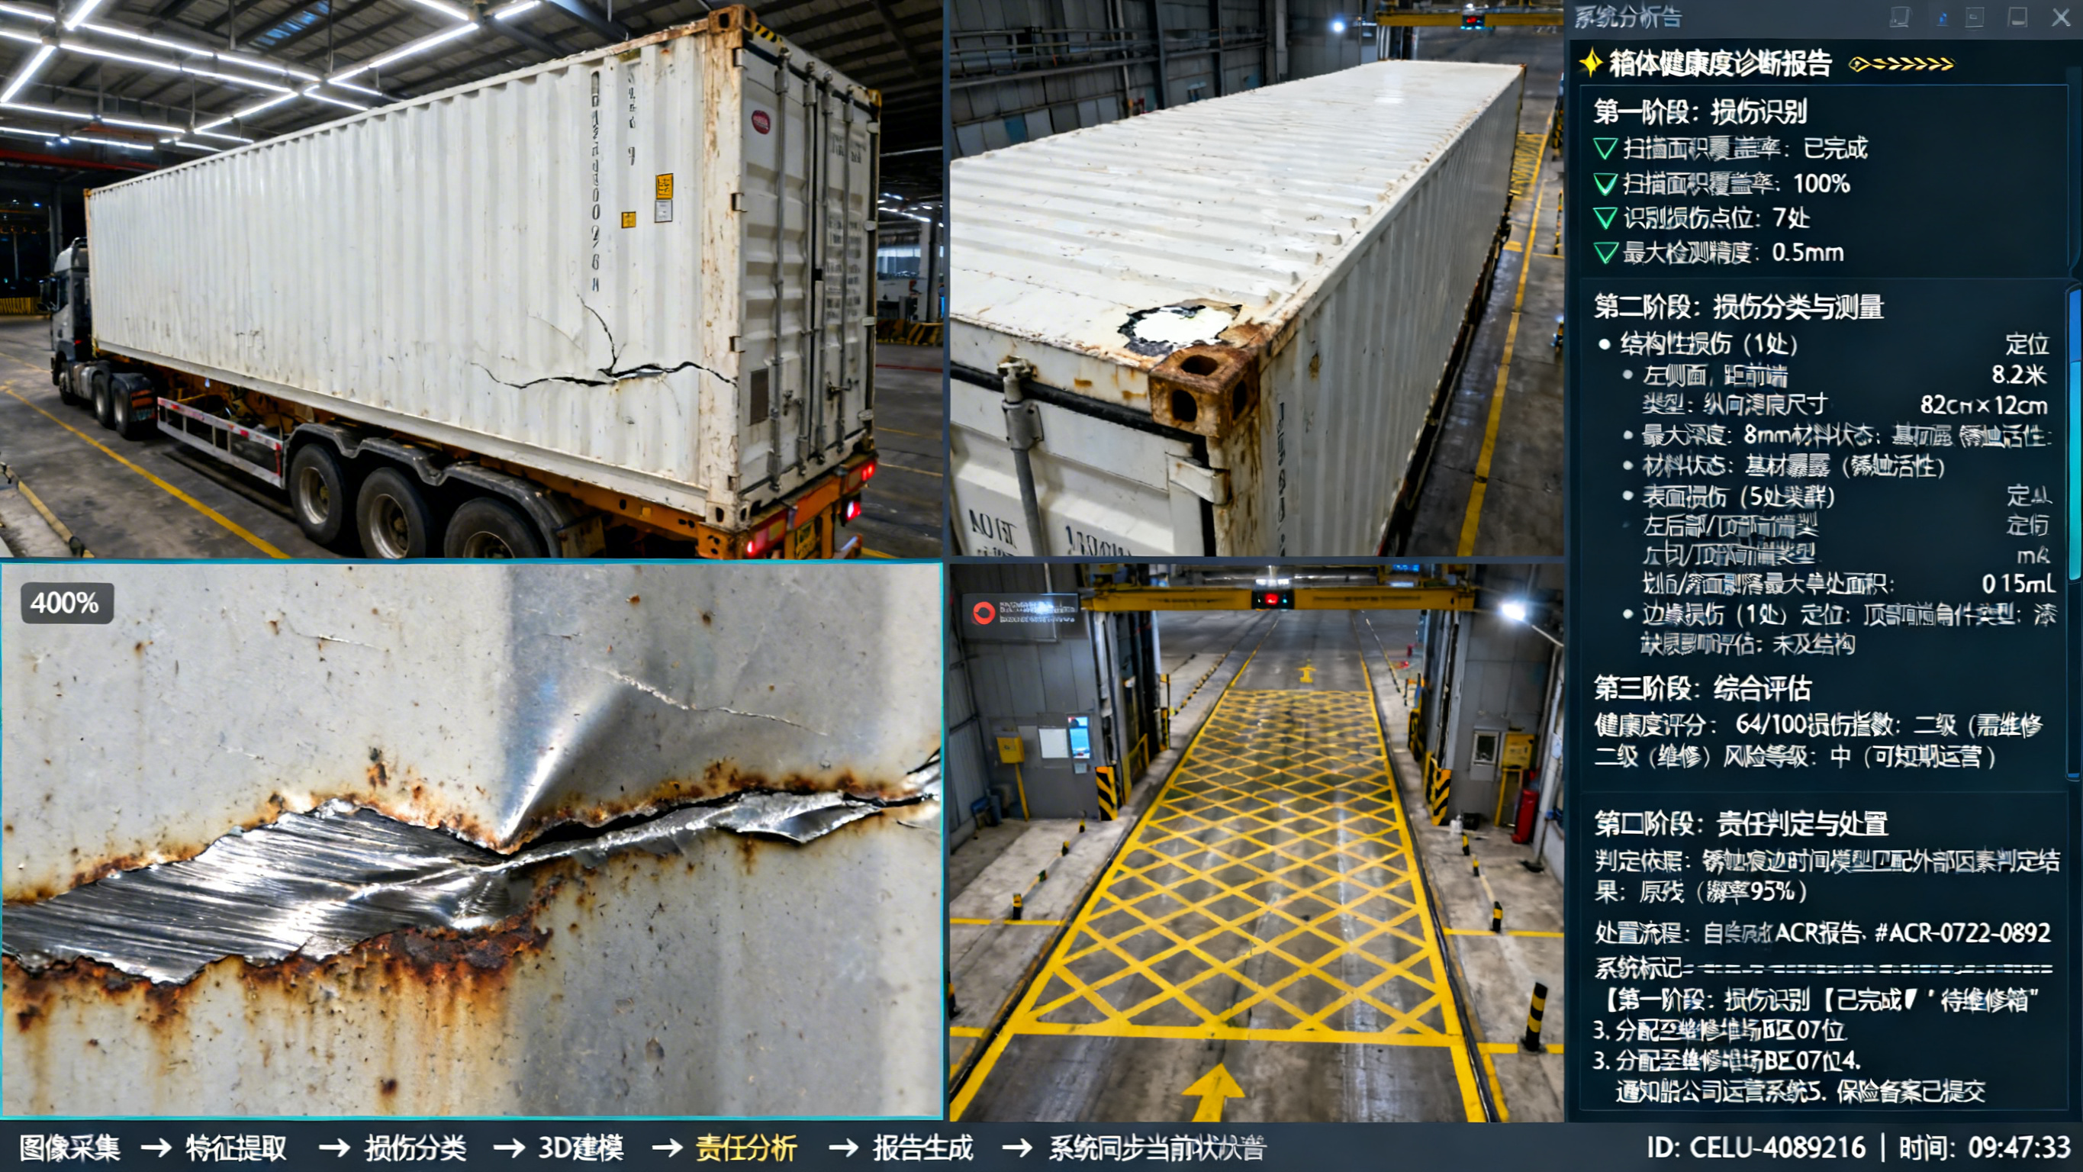
Task: Toggle the triangle marker beside 扫描面积覆盖率: 100%
Action: click(1605, 184)
